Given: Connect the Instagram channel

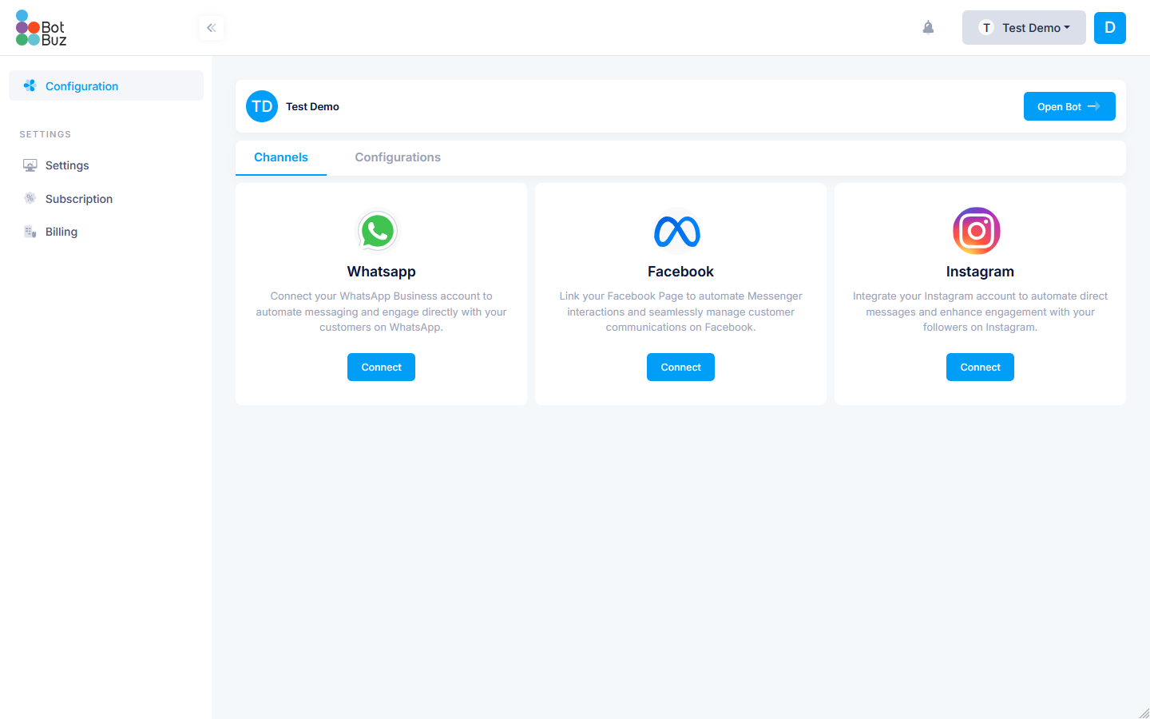Looking at the screenshot, I should pos(980,367).
